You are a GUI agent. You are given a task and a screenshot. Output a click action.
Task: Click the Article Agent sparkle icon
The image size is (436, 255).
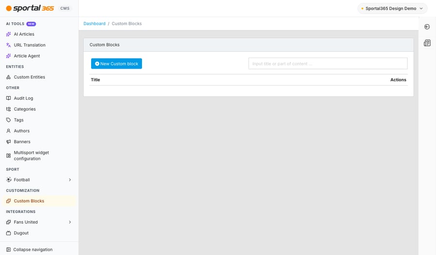(9, 56)
